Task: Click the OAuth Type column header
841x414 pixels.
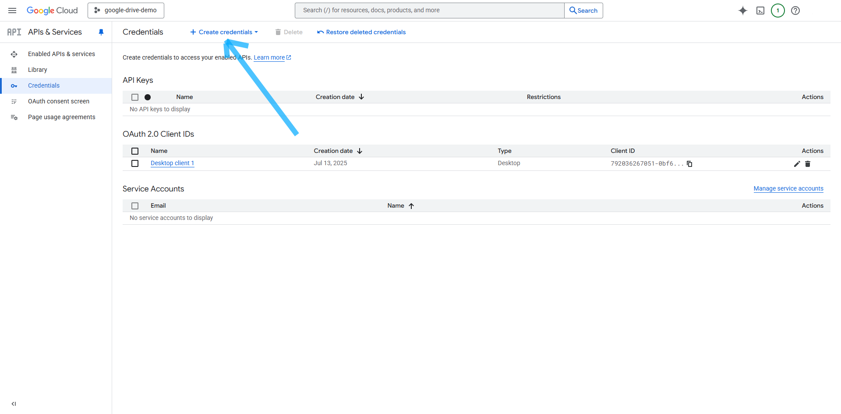Action: tap(505, 151)
